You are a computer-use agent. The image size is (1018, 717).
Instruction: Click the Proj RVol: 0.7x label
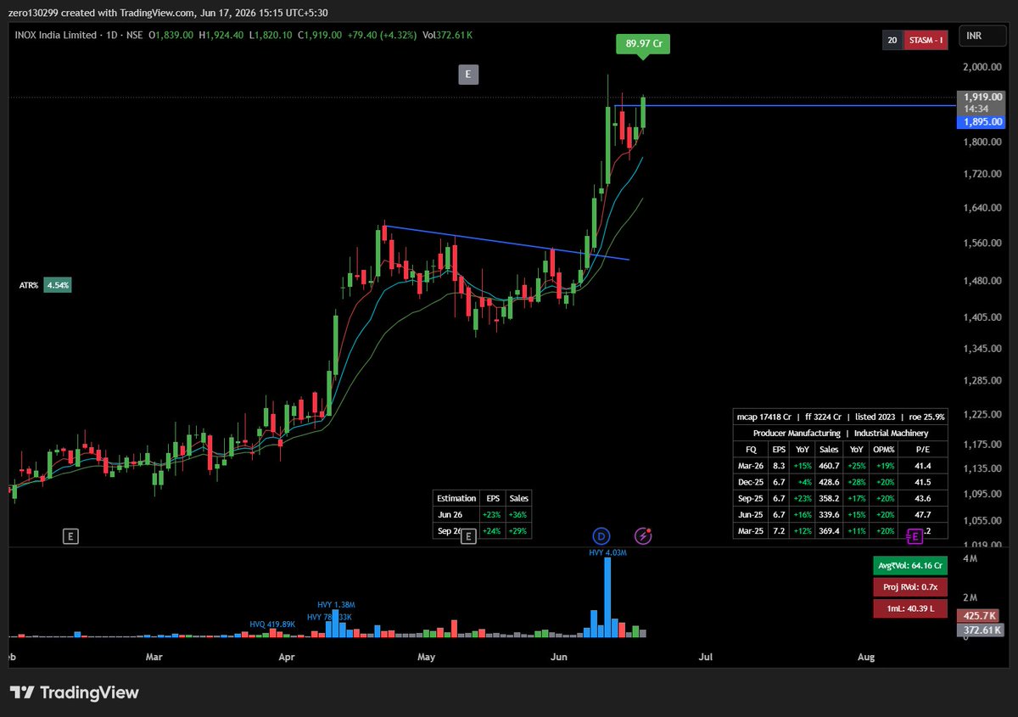tap(909, 587)
